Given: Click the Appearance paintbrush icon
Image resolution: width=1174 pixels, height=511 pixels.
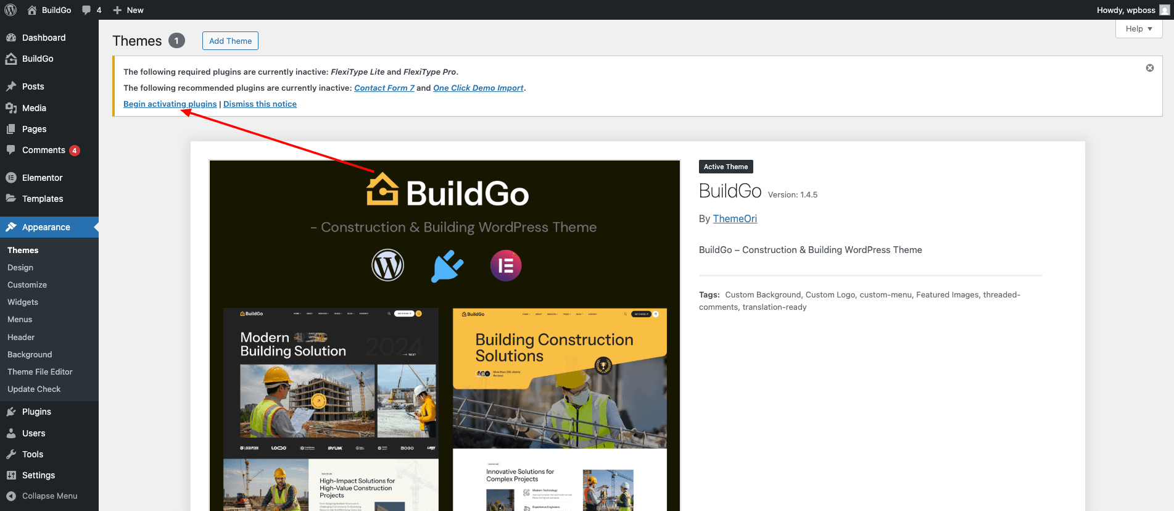Looking at the screenshot, I should pyautogui.click(x=11, y=227).
